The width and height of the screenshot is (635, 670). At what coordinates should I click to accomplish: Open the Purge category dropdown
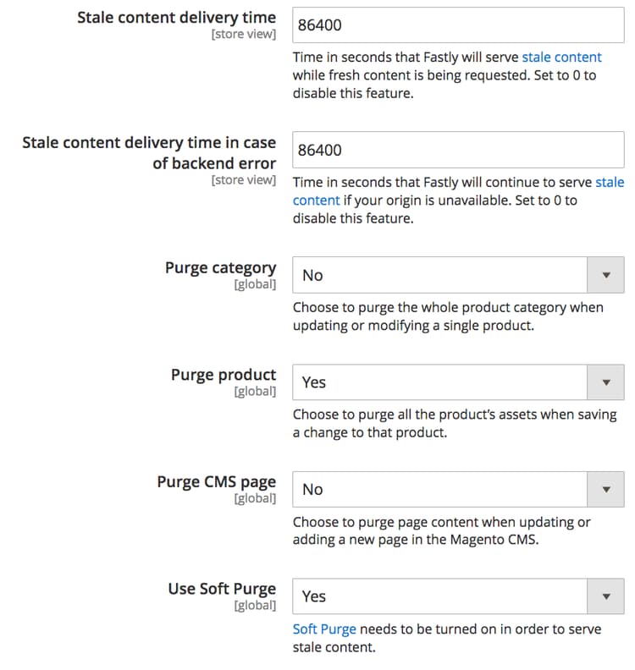(440, 275)
